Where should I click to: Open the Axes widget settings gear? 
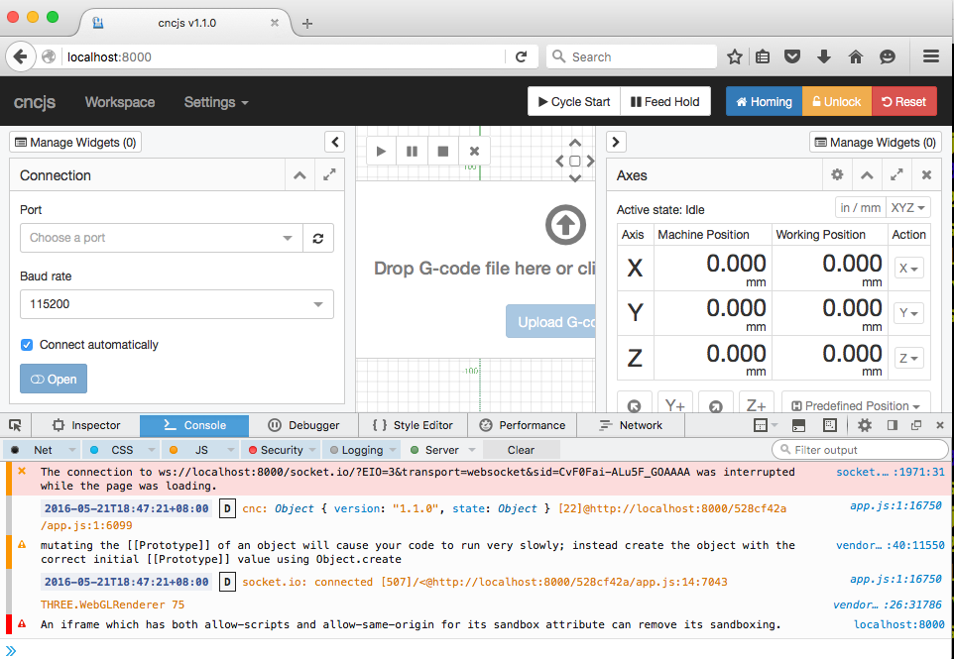coord(837,175)
